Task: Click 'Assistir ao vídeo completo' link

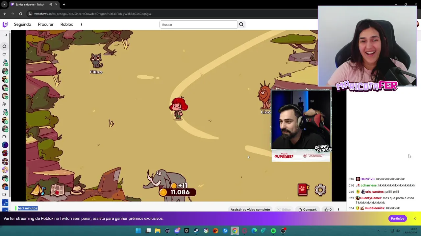Action: (x=250, y=209)
